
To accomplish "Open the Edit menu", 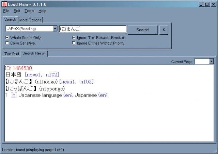I will coord(17,11).
